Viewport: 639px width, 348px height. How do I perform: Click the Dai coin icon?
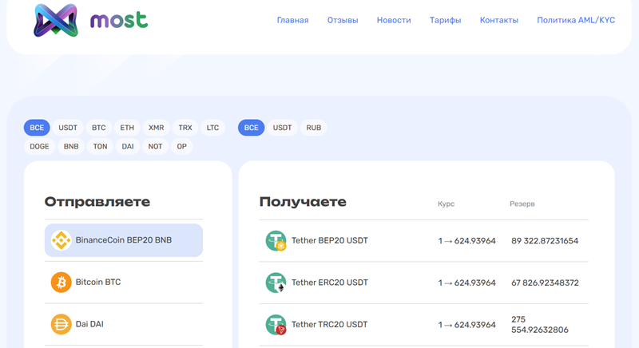pos(61,324)
